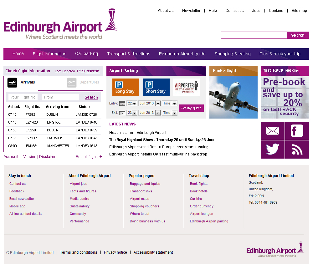Choose the Short Stay parking icon

(x=156, y=87)
